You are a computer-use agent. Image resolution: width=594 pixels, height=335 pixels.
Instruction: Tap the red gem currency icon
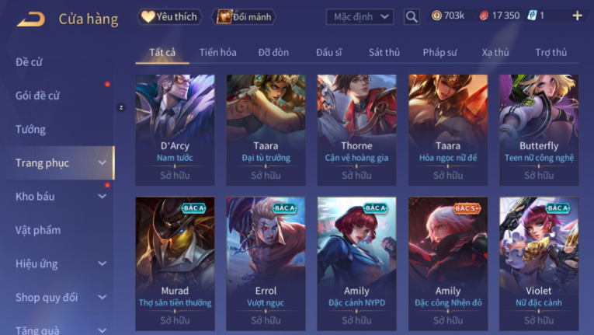484,16
